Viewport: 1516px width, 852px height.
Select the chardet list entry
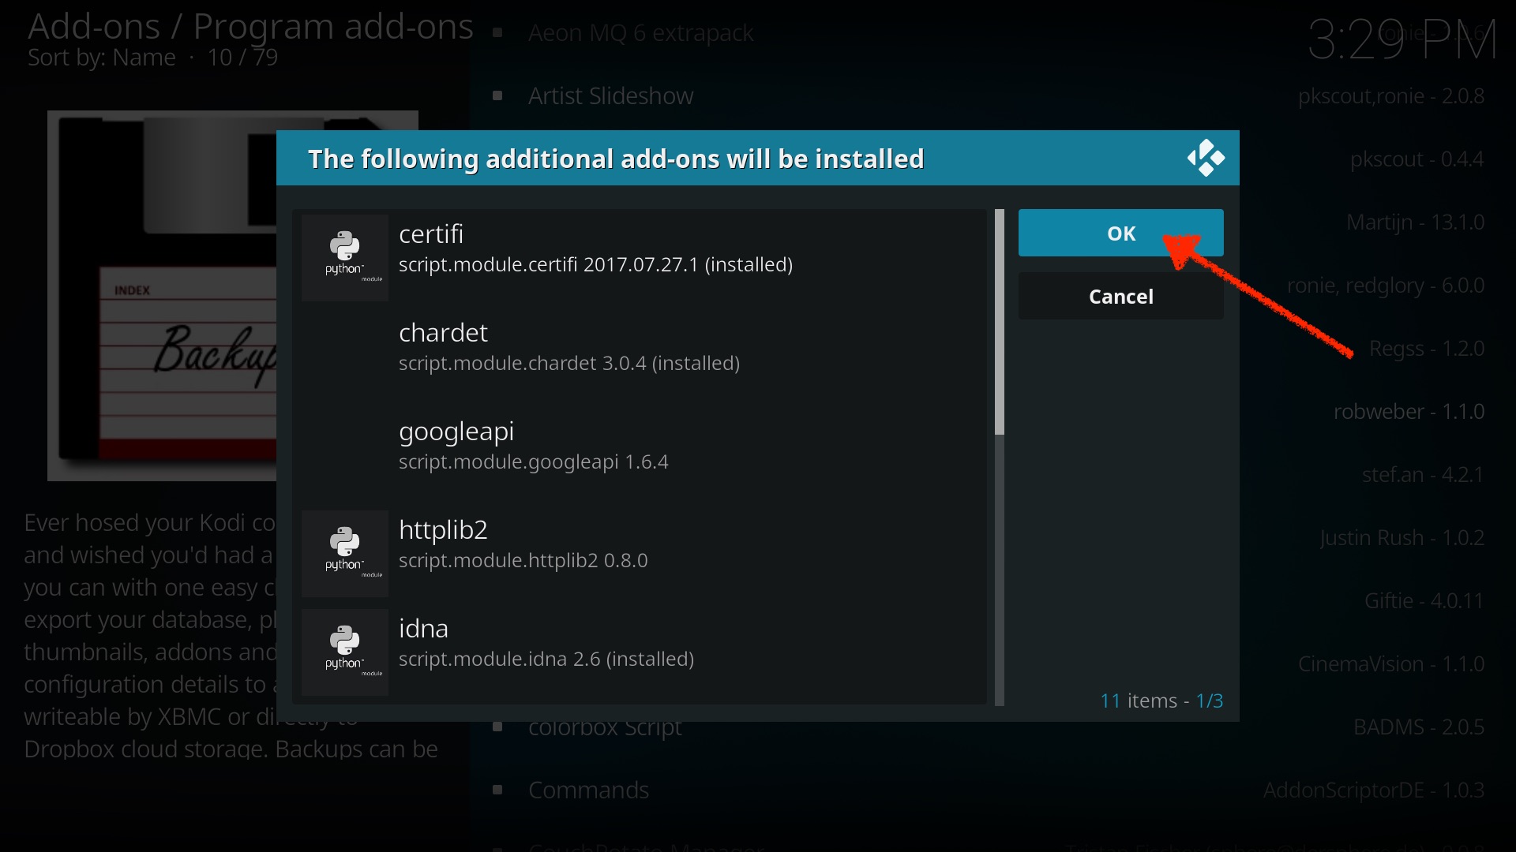tap(568, 347)
